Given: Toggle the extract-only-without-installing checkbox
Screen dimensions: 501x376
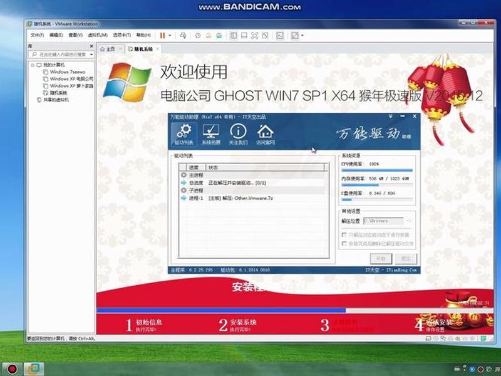Looking at the screenshot, I should 344,234.
